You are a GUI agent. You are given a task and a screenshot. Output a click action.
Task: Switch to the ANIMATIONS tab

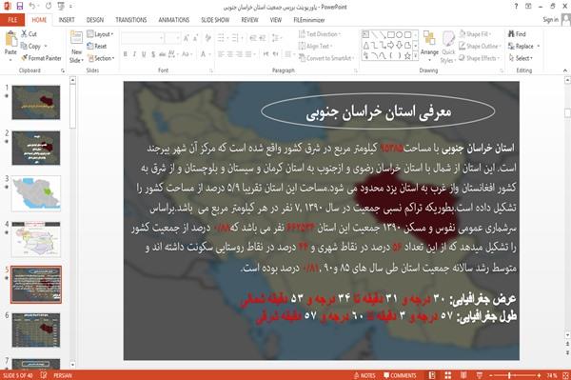(174, 20)
